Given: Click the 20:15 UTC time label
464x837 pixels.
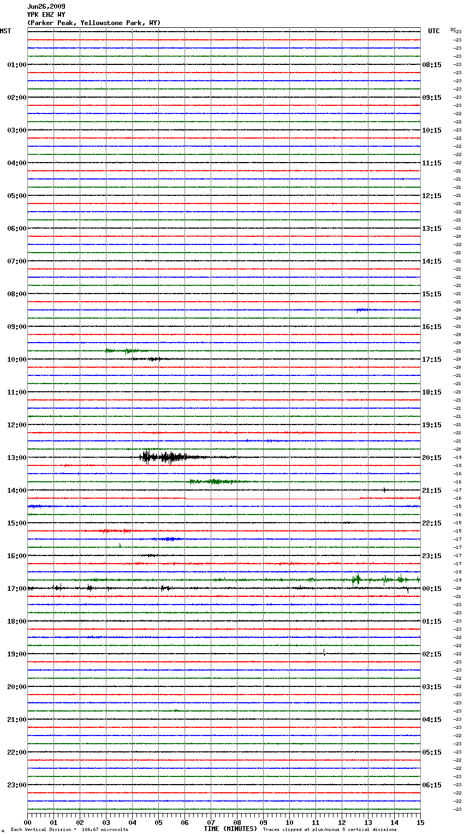Looking at the screenshot, I should coord(432,458).
